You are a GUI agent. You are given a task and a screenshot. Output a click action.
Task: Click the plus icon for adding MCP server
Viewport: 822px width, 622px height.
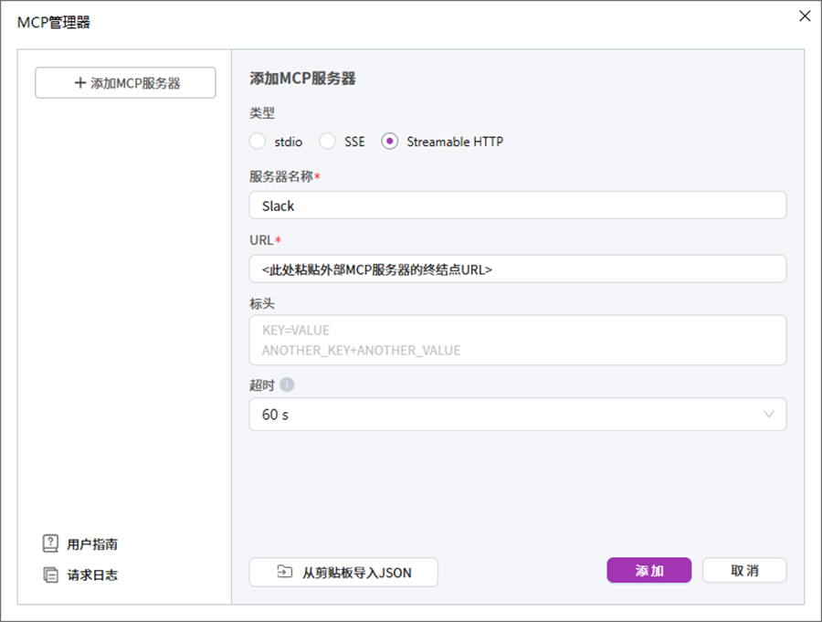pyautogui.click(x=79, y=83)
